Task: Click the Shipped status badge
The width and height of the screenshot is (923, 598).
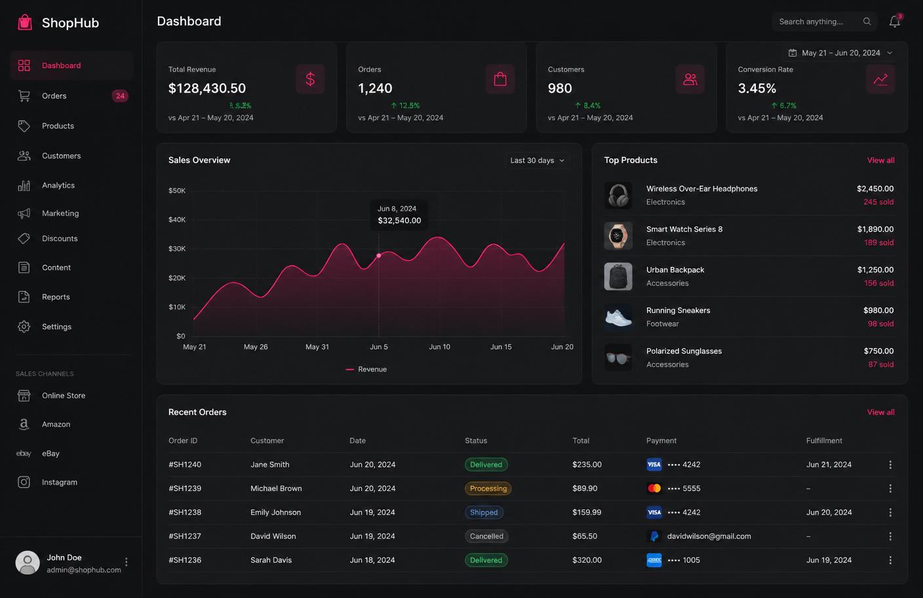Action: click(484, 513)
